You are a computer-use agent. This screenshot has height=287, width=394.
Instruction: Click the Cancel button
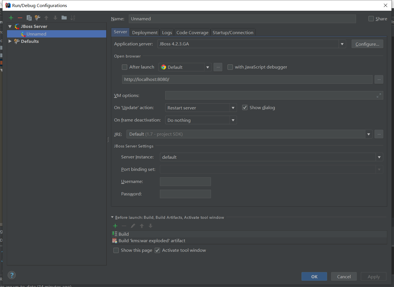coord(344,277)
